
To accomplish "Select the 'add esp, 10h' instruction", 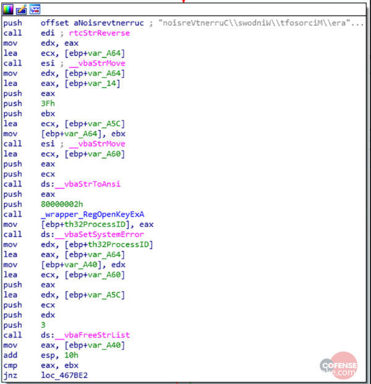I will coord(41,355).
